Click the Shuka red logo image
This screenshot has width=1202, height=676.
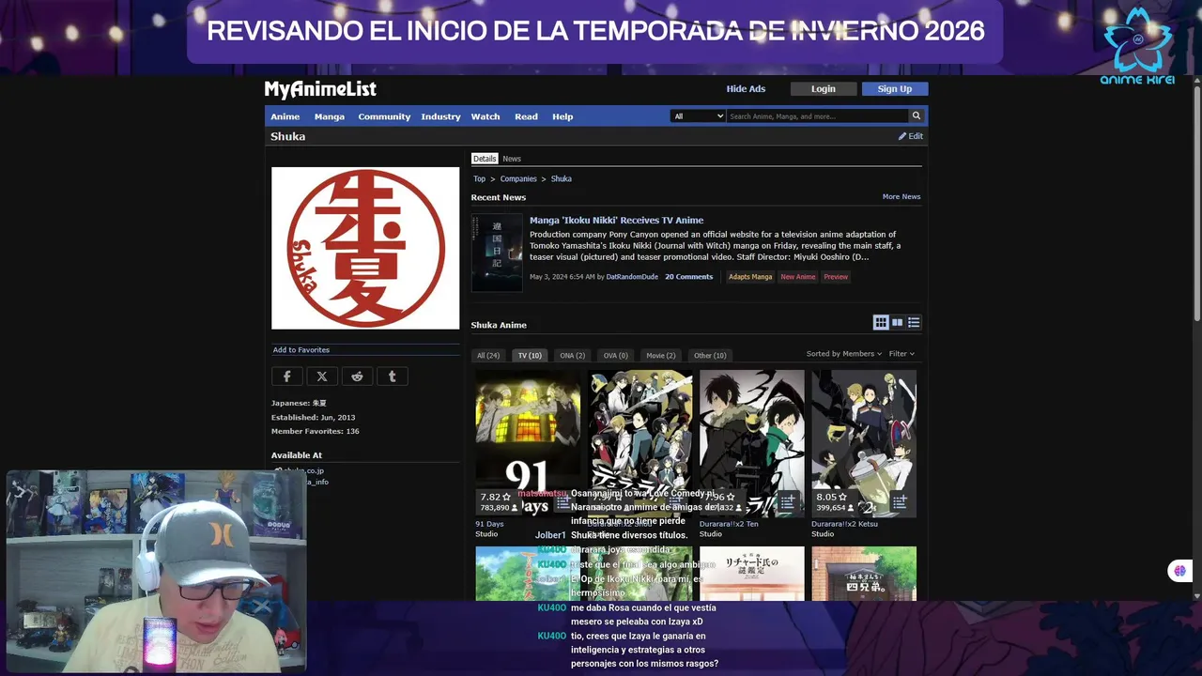point(365,249)
